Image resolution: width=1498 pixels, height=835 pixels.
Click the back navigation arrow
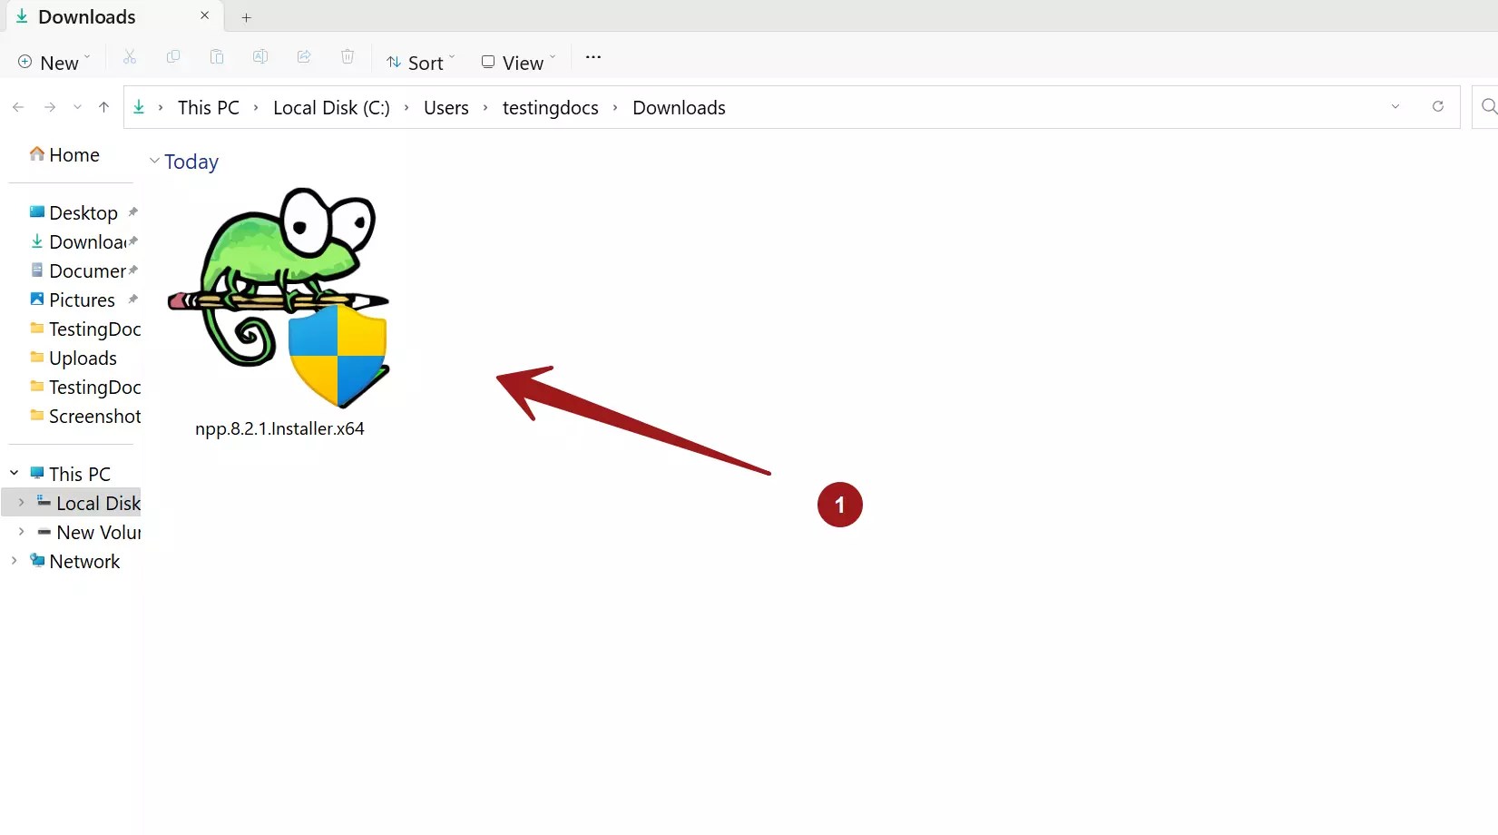[x=18, y=106]
